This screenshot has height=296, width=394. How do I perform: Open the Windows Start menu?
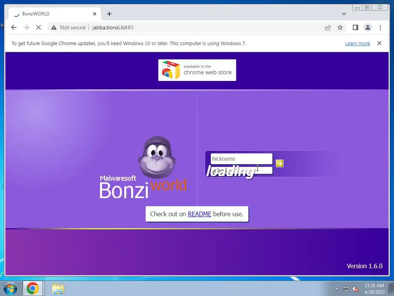click(10, 288)
